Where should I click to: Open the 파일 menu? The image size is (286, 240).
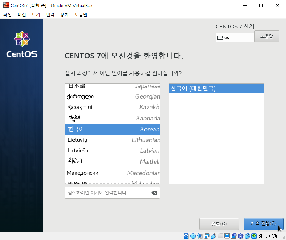(x=7, y=15)
